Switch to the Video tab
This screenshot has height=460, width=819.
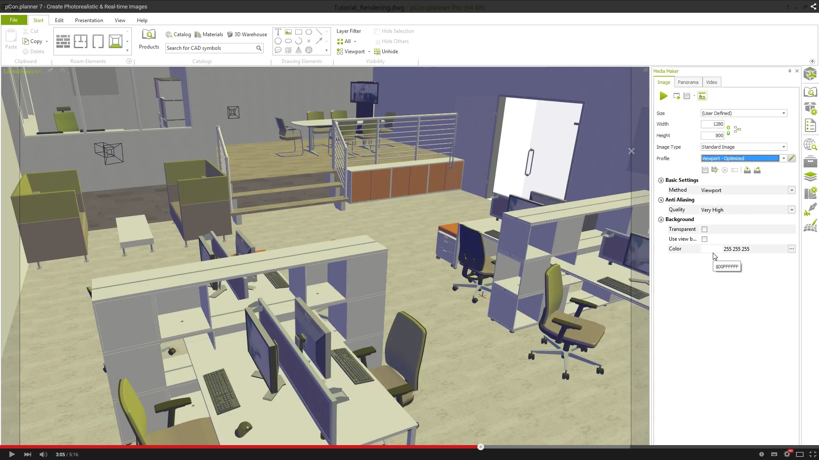(711, 82)
